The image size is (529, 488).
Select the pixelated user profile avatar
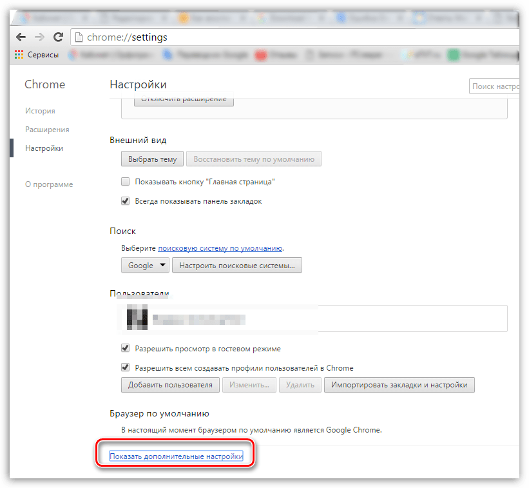point(137,317)
